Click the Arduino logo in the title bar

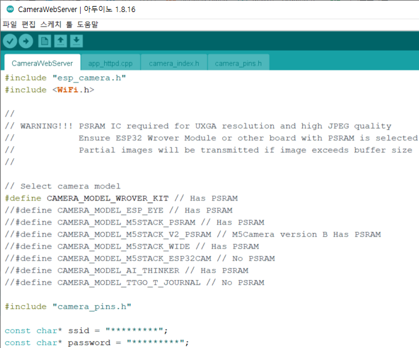point(10,9)
